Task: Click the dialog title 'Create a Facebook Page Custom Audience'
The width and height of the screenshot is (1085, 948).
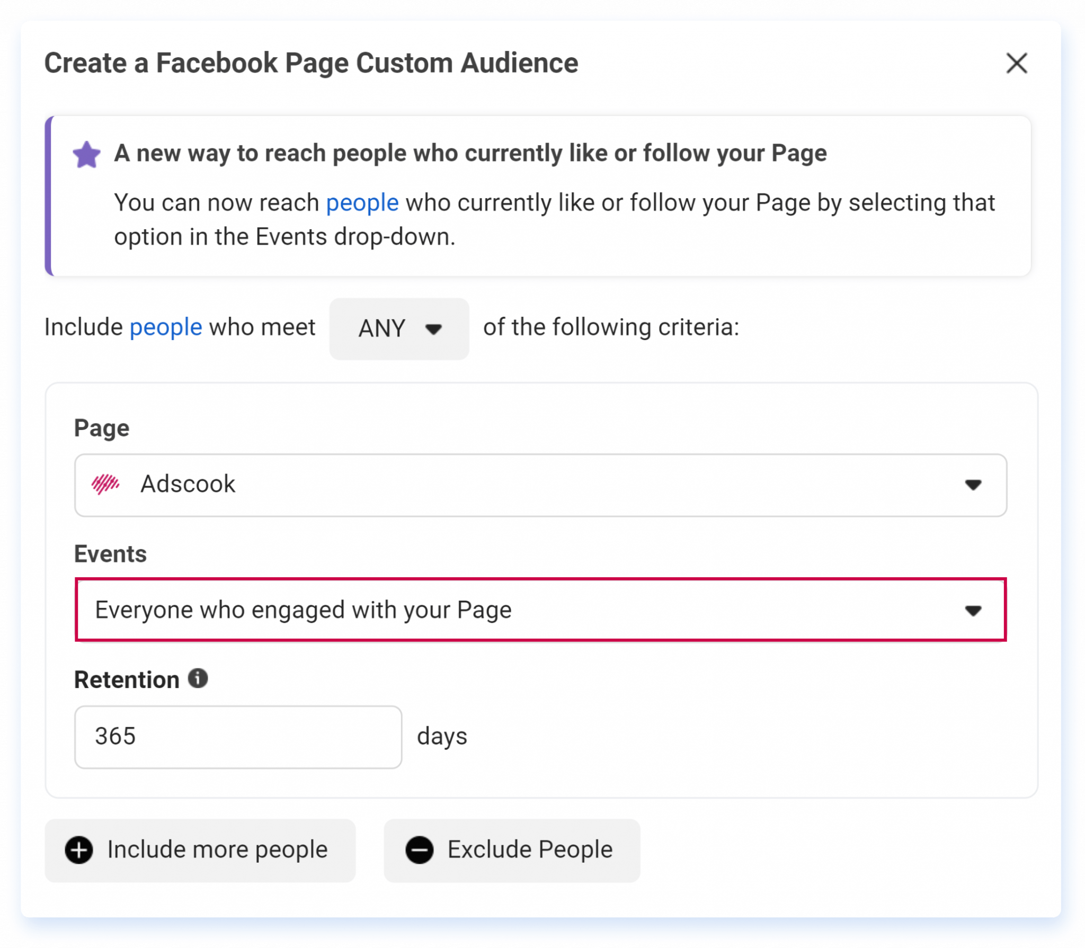Action: click(x=311, y=63)
